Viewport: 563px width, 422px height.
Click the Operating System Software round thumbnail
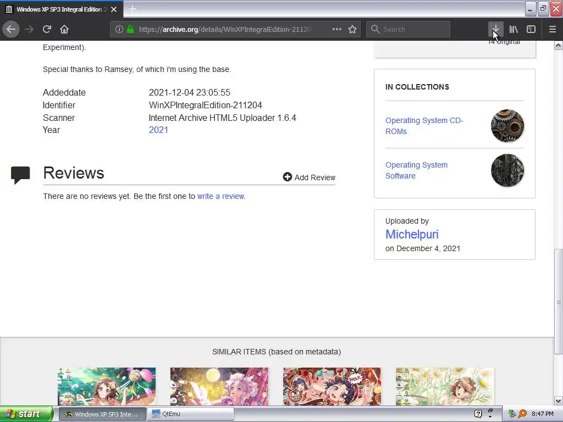507,170
